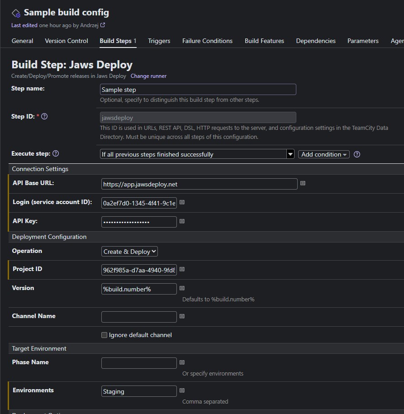404x414 pixels.
Task: Click the help icon right of Add condition
Action: [x=357, y=154]
